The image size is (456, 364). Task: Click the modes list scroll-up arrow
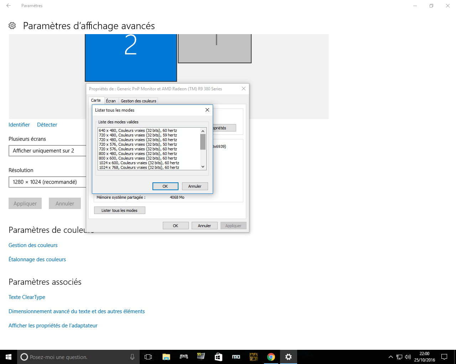[203, 131]
